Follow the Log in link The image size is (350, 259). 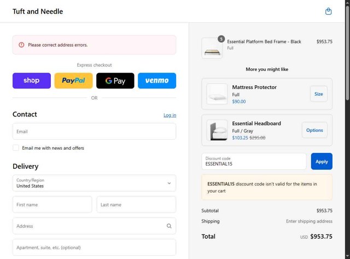170,115
